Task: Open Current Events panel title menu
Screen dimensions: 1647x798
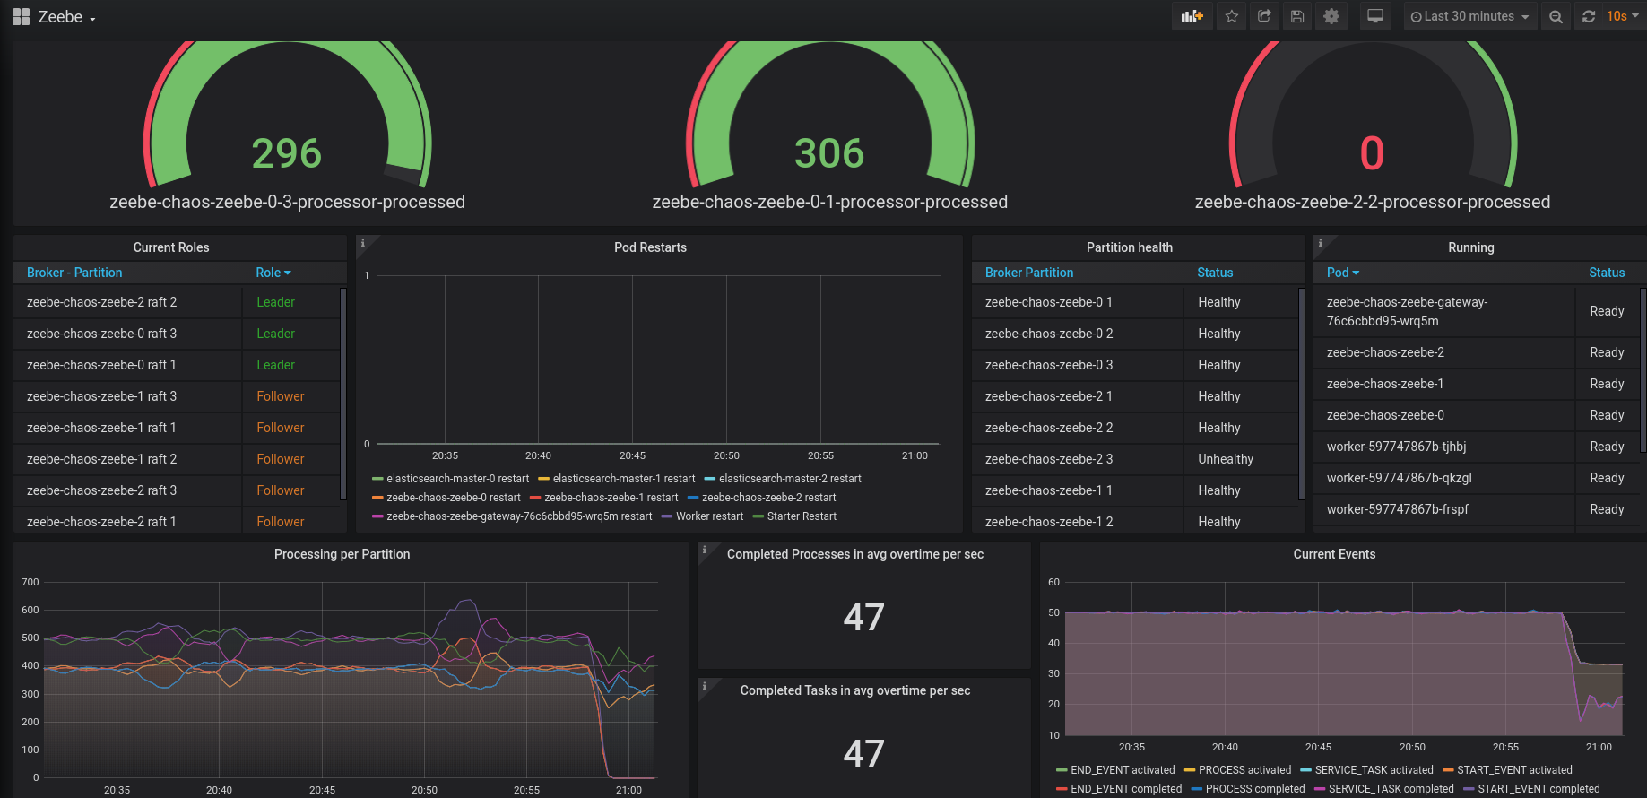Action: coord(1334,554)
